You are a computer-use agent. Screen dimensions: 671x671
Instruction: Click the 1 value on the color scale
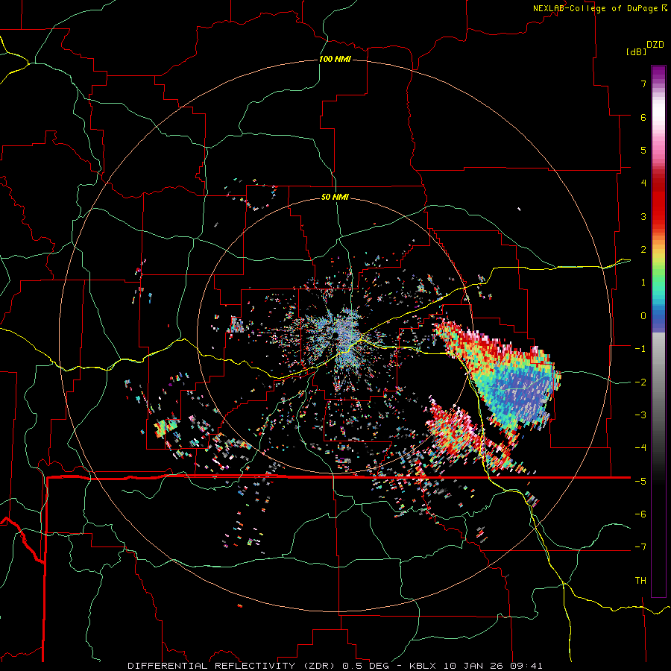click(x=643, y=283)
